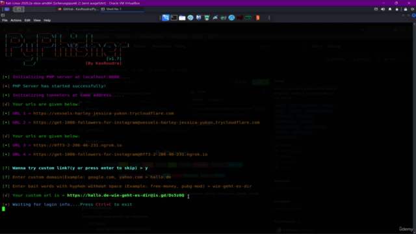Click text 'Initializing tunnelers at same address'
416x234 pixels.
click(x=68, y=95)
